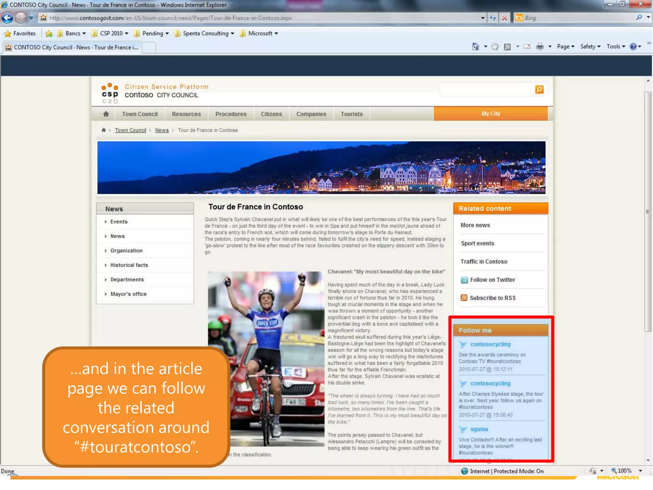Stop loading using the red X icon
653x490 pixels.
tap(504, 18)
